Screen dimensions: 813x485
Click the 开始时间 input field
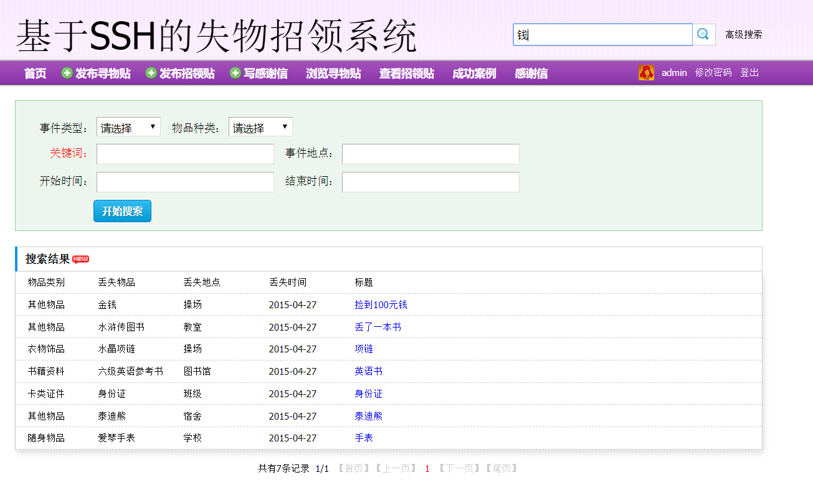pos(184,182)
